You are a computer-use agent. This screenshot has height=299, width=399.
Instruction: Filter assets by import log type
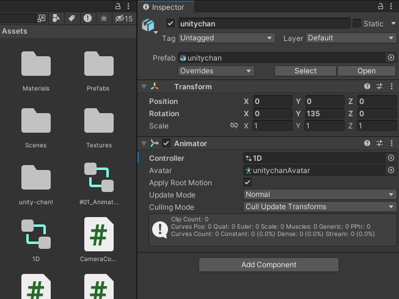click(x=87, y=18)
